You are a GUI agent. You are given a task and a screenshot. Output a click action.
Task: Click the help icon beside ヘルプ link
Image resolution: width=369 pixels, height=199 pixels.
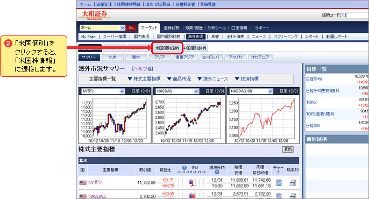click(149, 69)
